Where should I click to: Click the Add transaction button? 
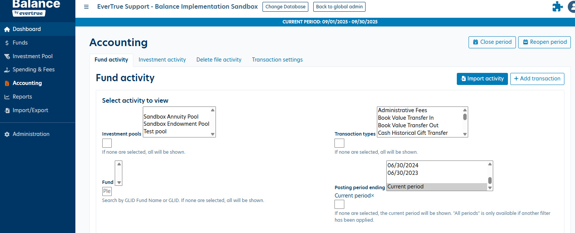tap(537, 79)
